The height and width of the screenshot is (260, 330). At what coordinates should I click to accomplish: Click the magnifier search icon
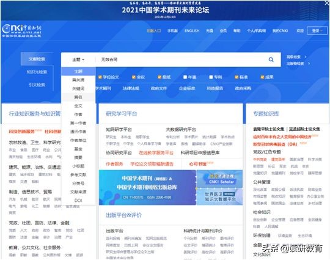[x=271, y=59]
